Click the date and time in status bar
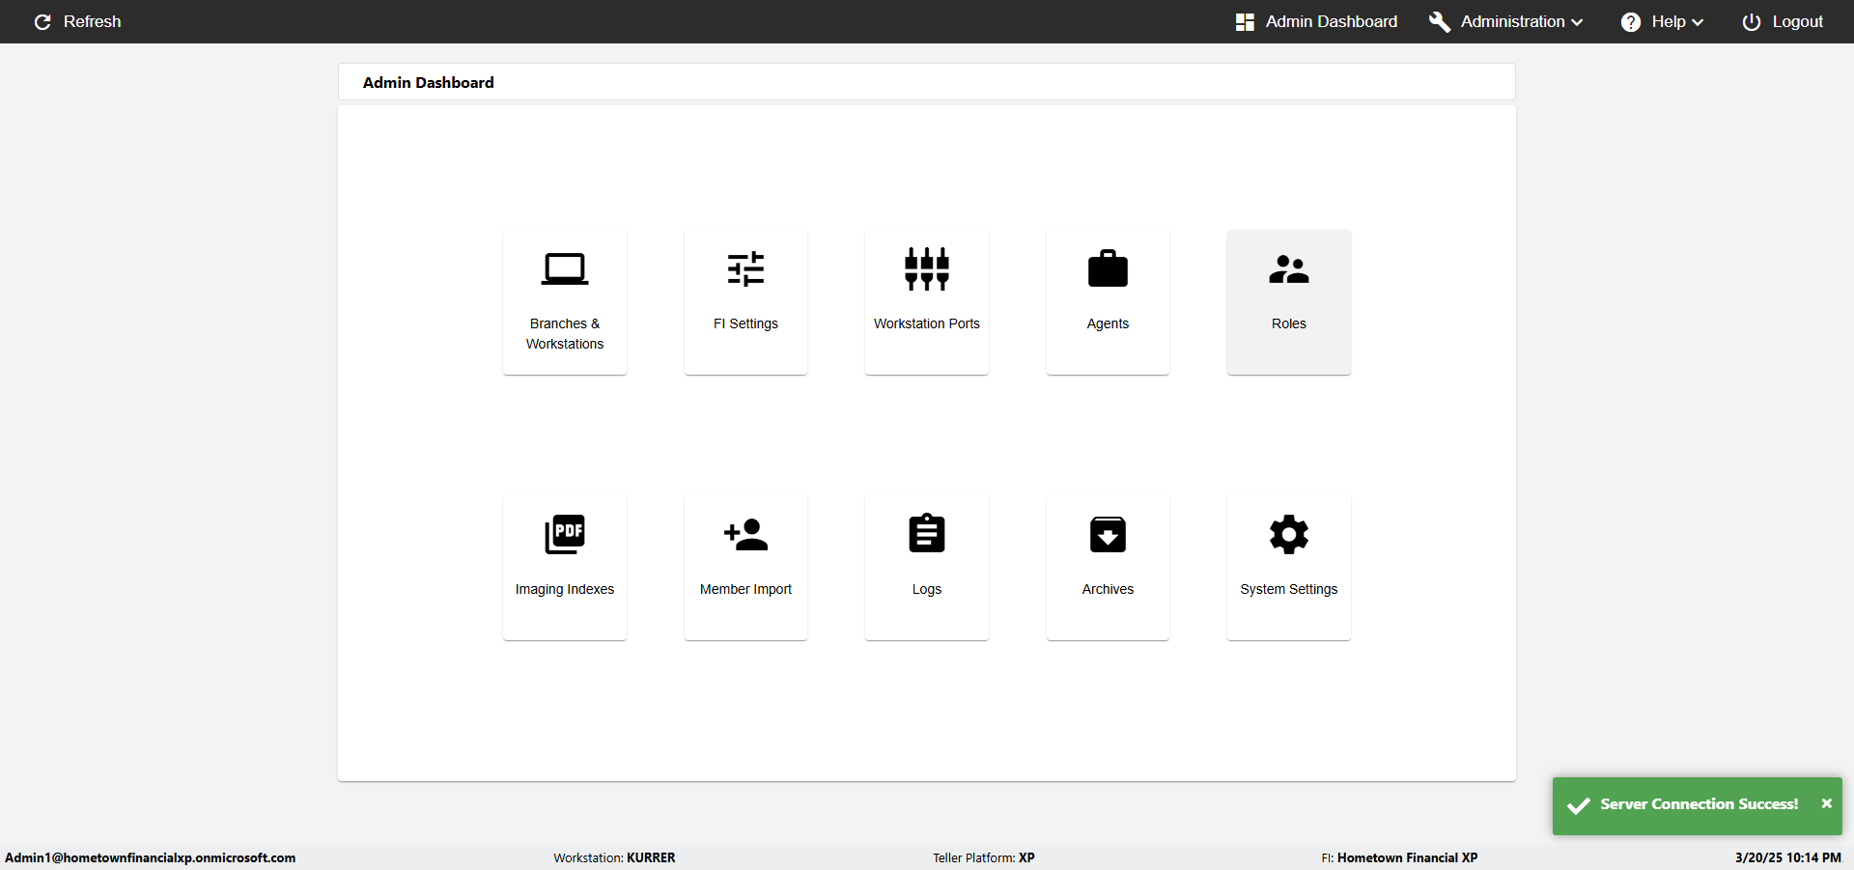 point(1788,857)
